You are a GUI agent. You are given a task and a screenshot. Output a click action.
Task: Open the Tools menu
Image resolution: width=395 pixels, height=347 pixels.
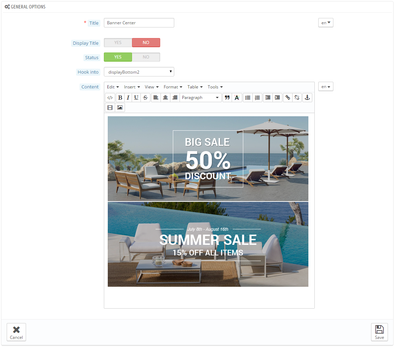point(215,87)
